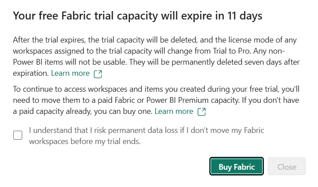Open the Learn more link after "buy one."
318x187 pixels.
click(x=174, y=111)
